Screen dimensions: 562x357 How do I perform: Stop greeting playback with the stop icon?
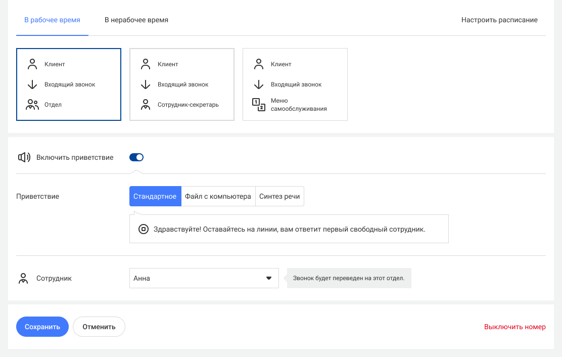(x=144, y=229)
